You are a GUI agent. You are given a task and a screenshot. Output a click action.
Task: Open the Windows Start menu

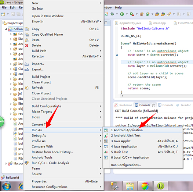7,186
